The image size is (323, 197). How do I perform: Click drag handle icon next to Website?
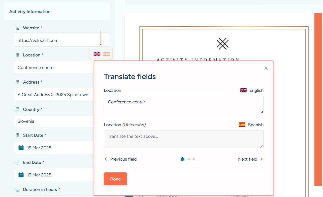17,28
